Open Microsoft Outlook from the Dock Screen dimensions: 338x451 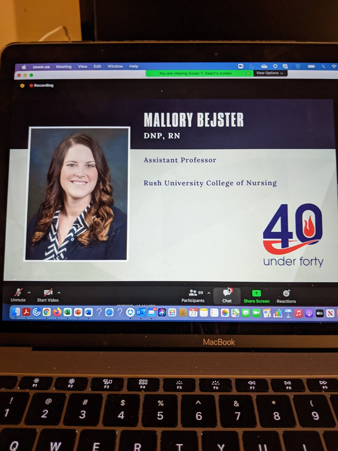coord(141,312)
